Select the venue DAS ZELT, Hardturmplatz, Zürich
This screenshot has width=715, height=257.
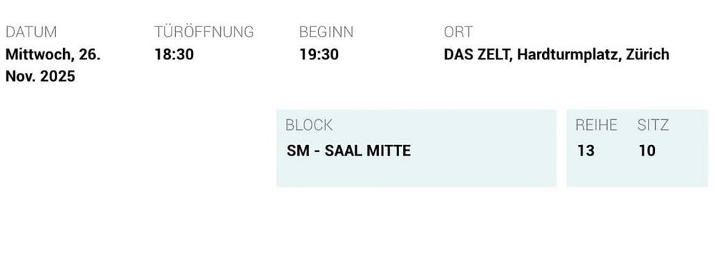(x=556, y=55)
